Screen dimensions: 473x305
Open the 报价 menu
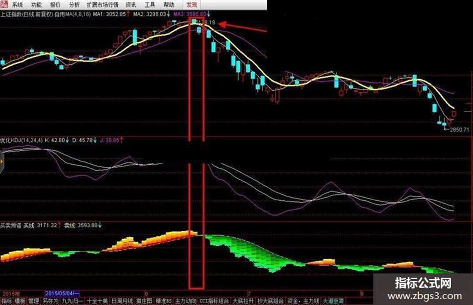[55, 5]
